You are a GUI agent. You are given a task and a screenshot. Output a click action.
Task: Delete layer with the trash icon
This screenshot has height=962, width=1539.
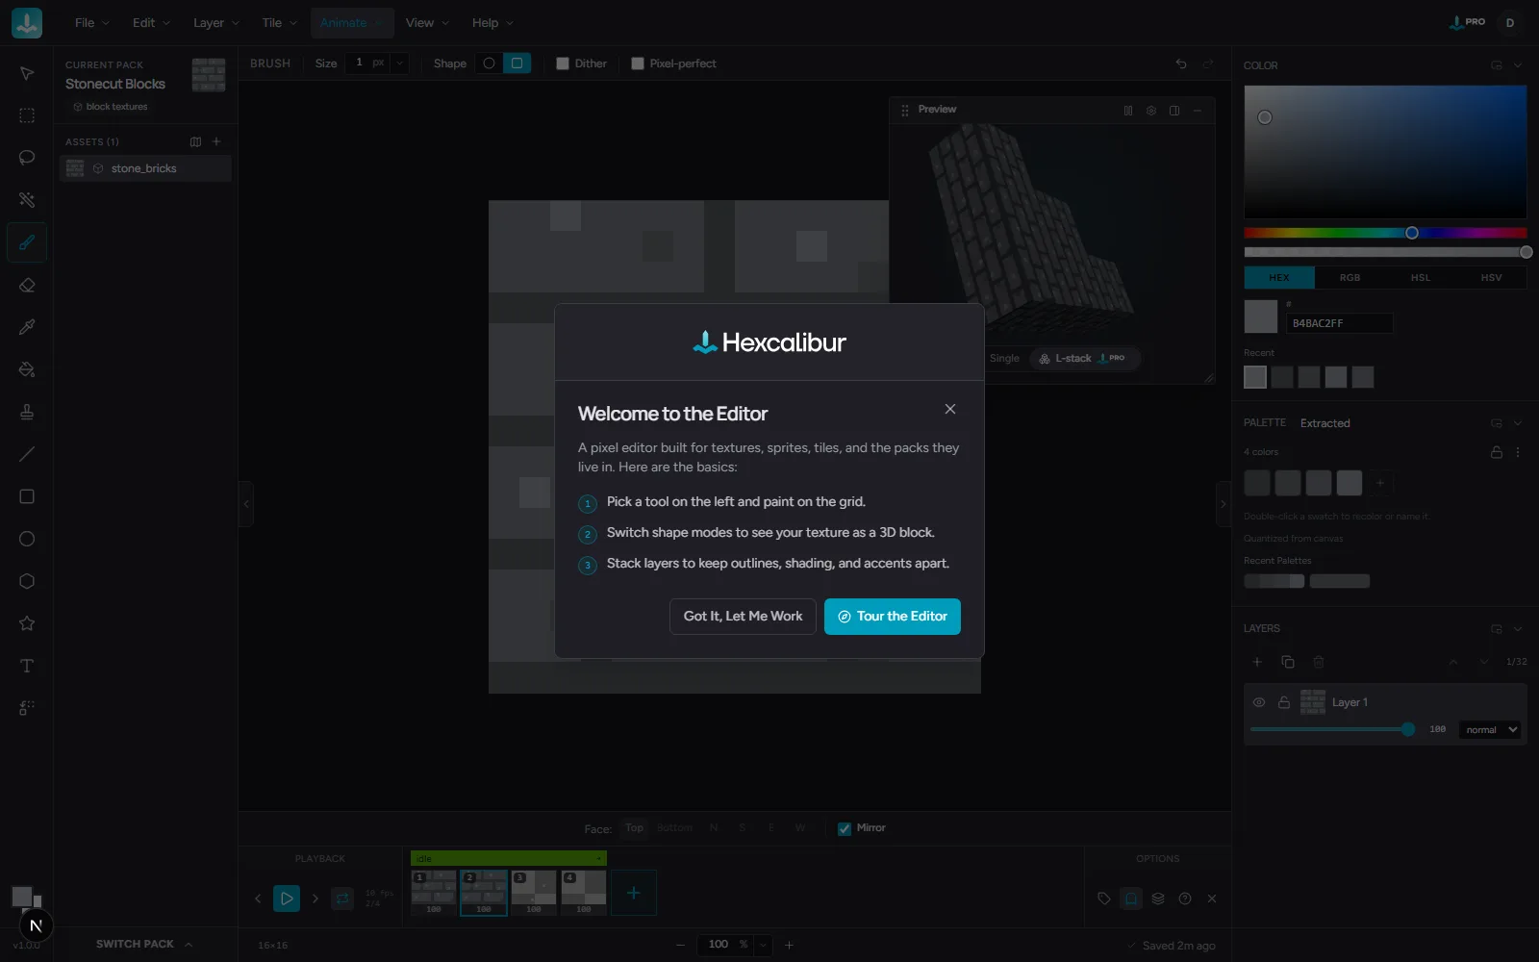pos(1319,662)
